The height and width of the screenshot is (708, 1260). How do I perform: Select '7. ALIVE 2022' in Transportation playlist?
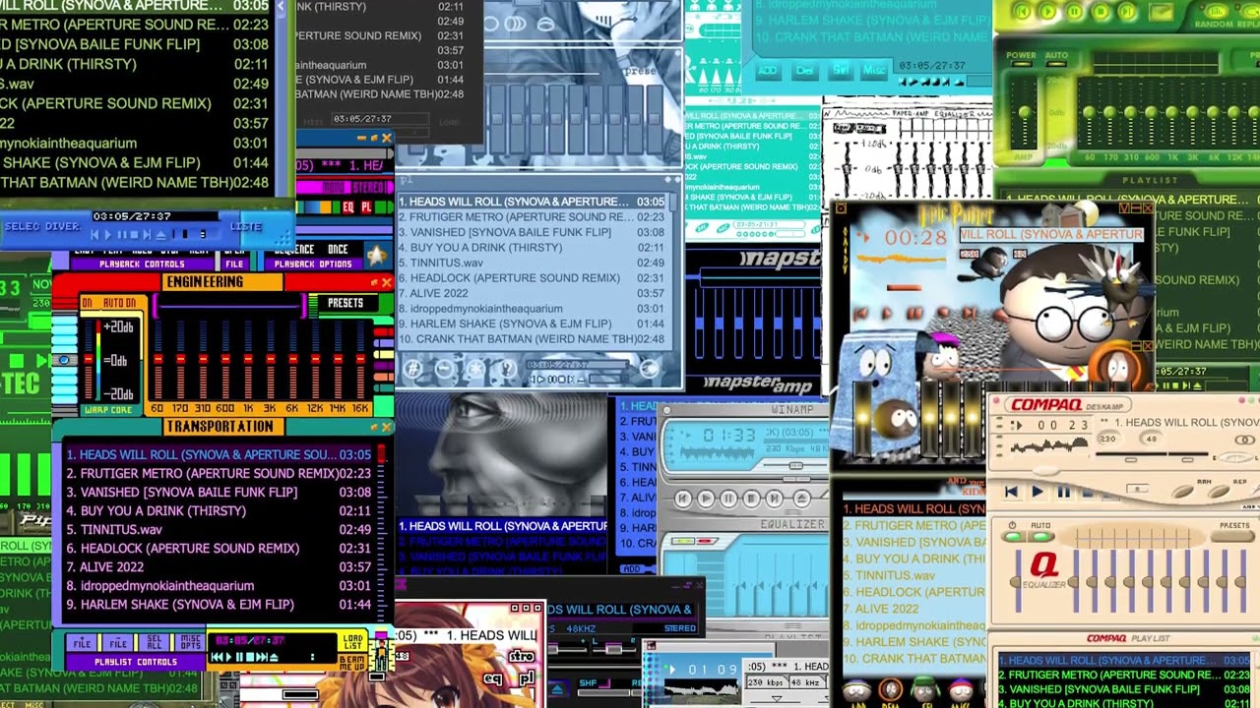(219, 566)
